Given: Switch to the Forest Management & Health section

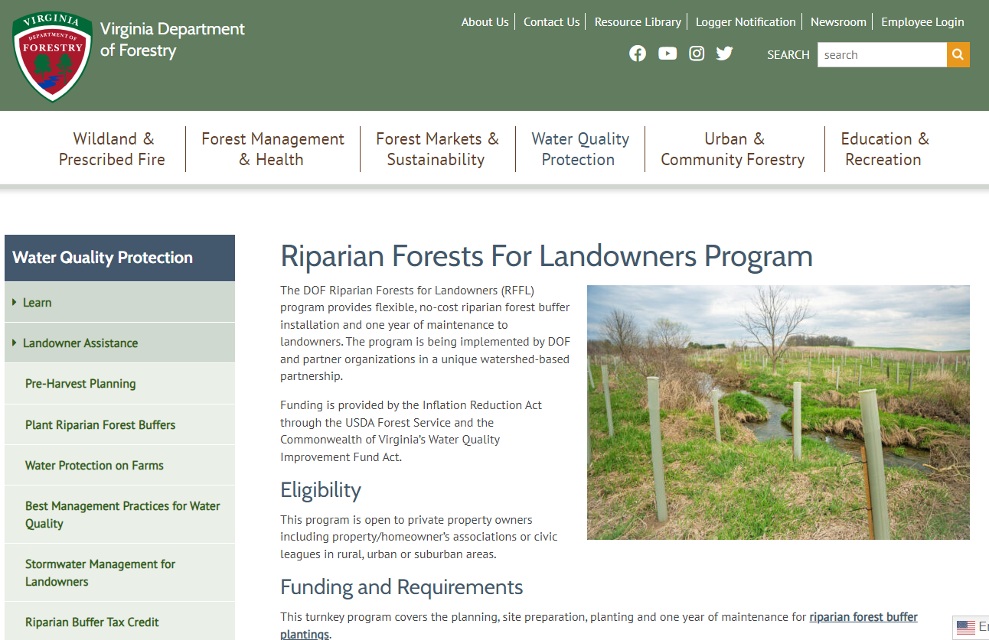Looking at the screenshot, I should [x=273, y=148].
